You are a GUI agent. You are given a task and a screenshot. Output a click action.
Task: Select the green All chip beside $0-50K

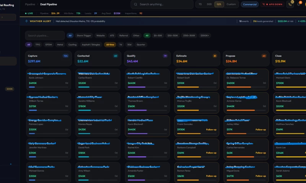click(x=147, y=35)
